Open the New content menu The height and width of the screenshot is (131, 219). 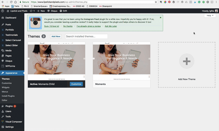coord(41,11)
